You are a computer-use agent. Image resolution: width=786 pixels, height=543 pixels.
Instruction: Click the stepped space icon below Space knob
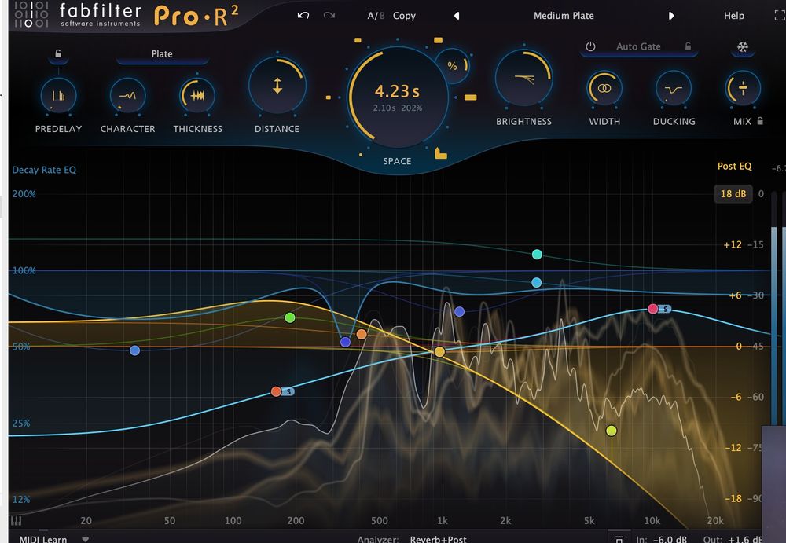click(x=441, y=153)
